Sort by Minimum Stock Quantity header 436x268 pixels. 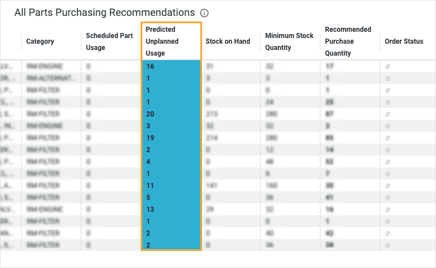[x=289, y=41]
